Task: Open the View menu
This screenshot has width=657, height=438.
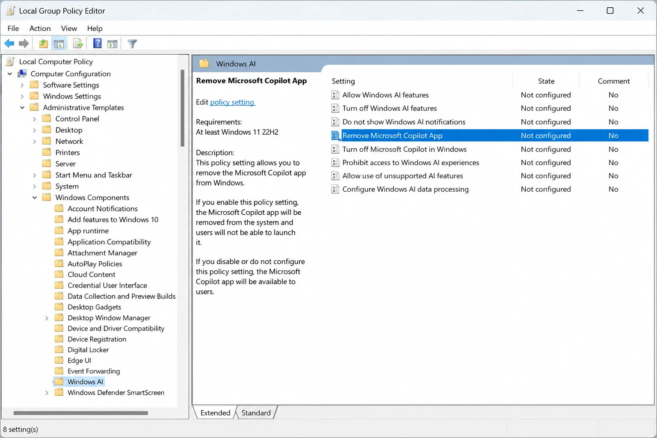Action: [x=69, y=28]
